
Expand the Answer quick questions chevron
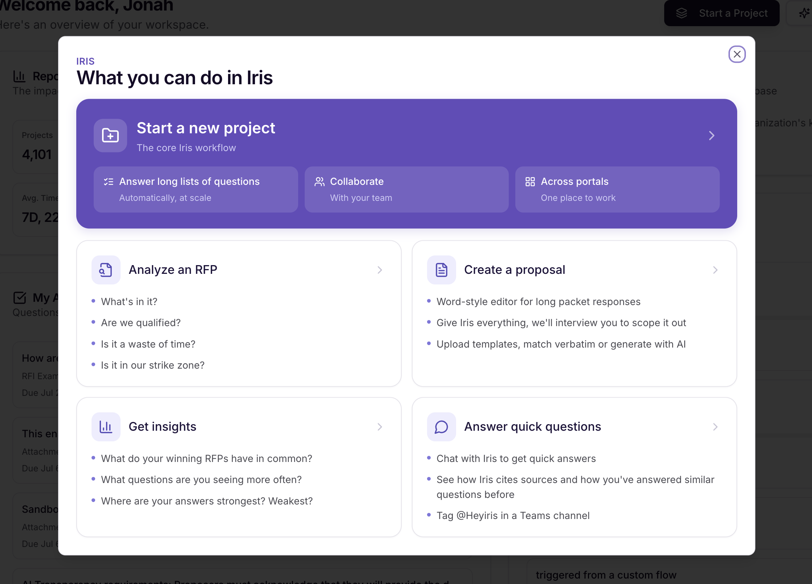point(715,427)
